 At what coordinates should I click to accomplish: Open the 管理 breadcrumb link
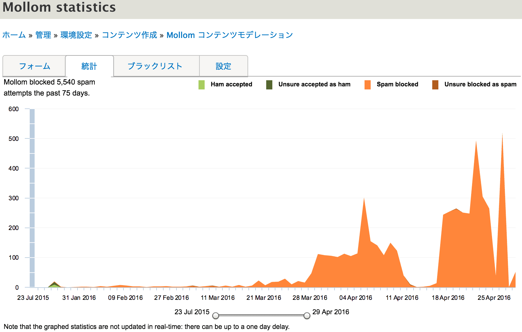pyautogui.click(x=43, y=35)
